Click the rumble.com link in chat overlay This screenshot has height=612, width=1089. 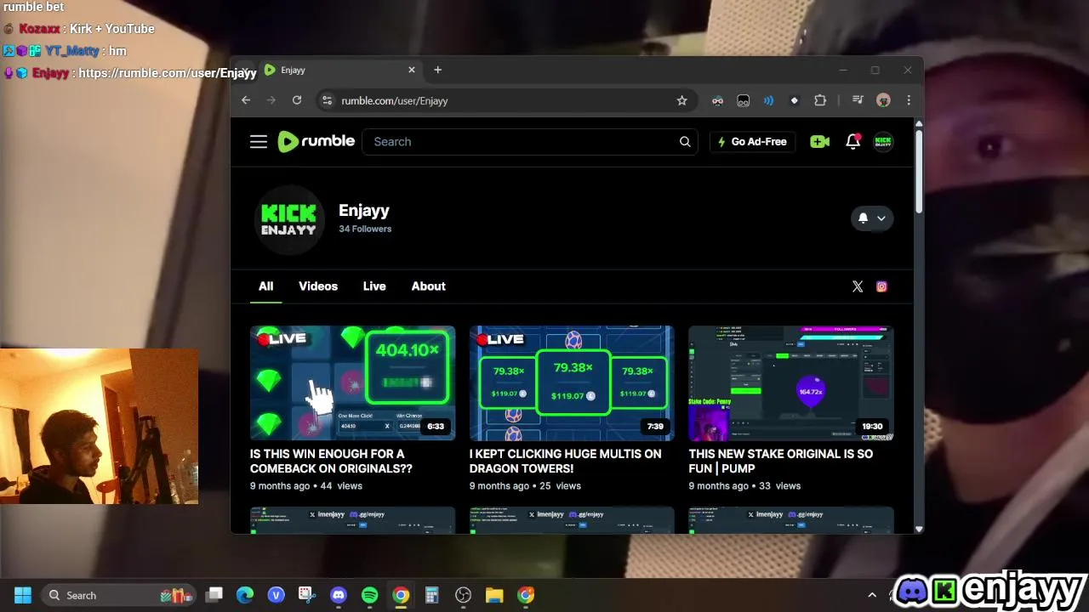tap(168, 73)
